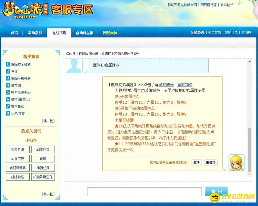Click the scroll up arrow of chat window
The width and height of the screenshot is (258, 206).
click(x=249, y=61)
